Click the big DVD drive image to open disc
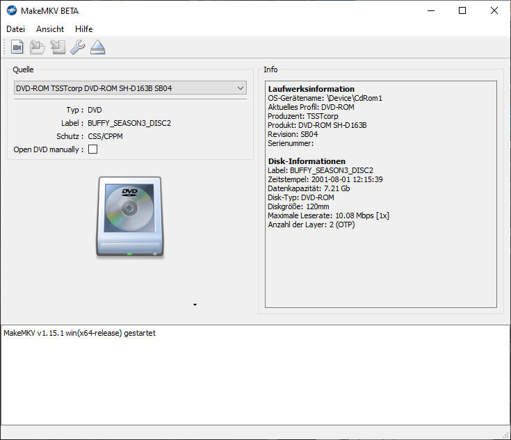 130,217
